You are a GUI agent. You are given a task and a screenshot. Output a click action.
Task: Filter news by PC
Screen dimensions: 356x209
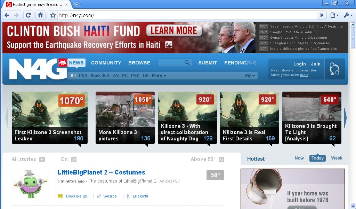click(x=125, y=75)
